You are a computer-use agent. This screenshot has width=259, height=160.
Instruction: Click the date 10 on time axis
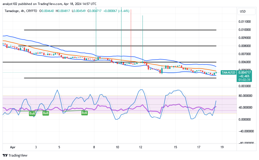click(x=117, y=147)
